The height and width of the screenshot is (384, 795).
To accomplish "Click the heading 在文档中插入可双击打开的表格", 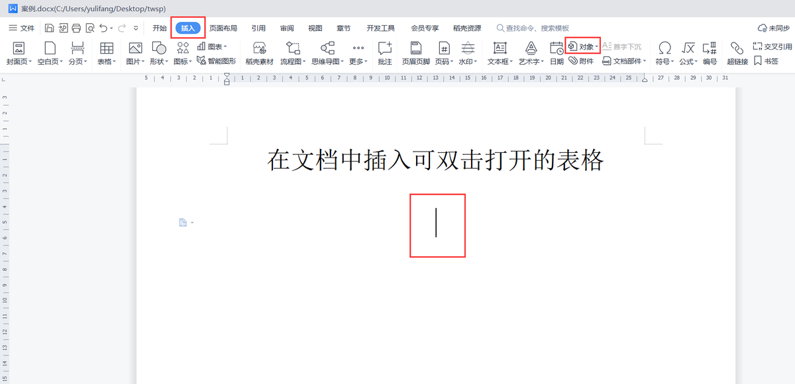I will 435,160.
